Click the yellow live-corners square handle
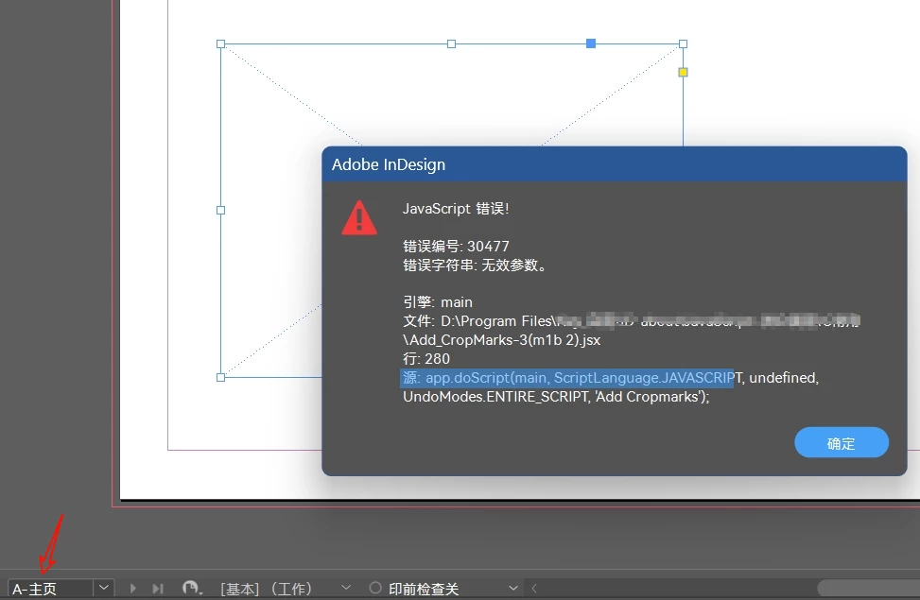This screenshot has height=600, width=920. [683, 72]
